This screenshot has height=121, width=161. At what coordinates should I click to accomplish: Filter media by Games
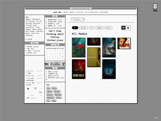pyautogui.click(x=99, y=28)
